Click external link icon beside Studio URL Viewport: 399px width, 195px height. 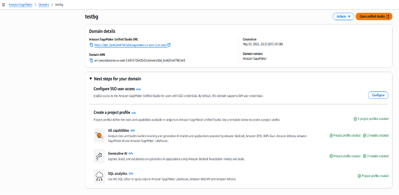pyautogui.click(x=169, y=45)
